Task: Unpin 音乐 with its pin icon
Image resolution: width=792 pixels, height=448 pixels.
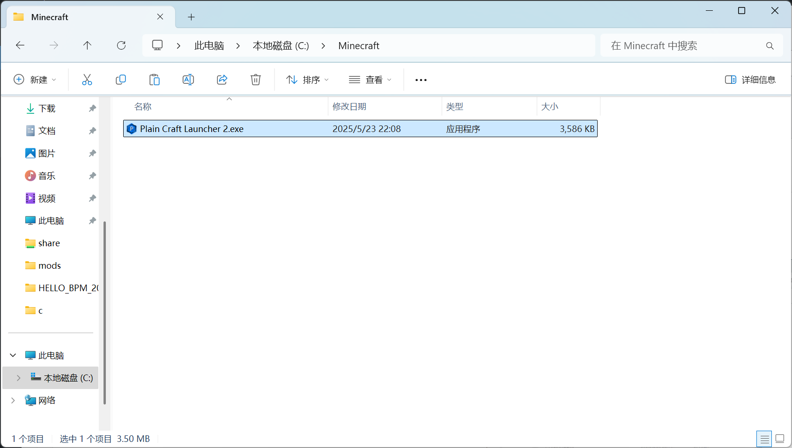Action: 92,176
